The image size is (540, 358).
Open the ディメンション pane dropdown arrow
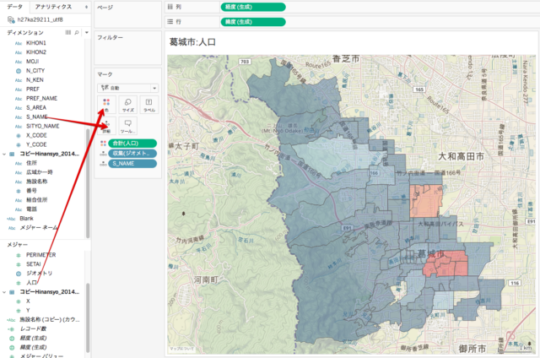85,32
